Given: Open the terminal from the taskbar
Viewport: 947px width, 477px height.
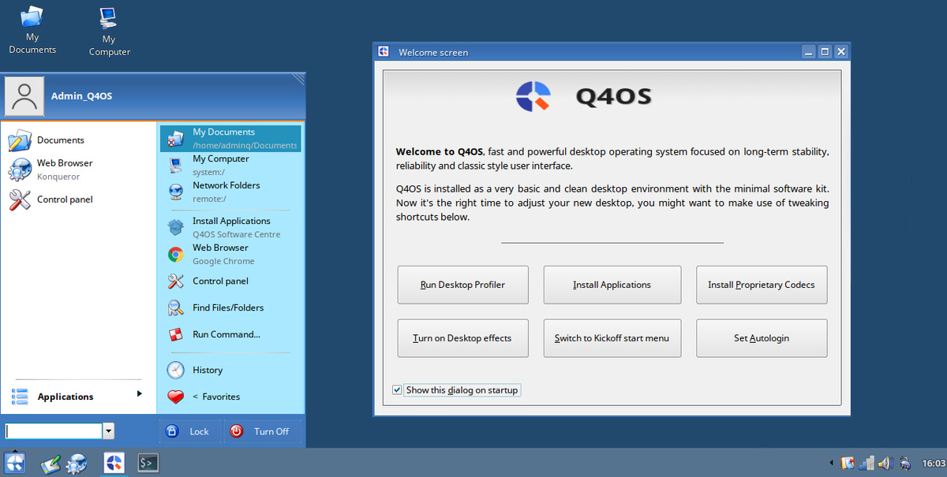Looking at the screenshot, I should [x=148, y=463].
